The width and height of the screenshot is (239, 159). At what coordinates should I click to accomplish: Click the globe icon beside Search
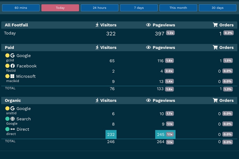tap(12, 119)
